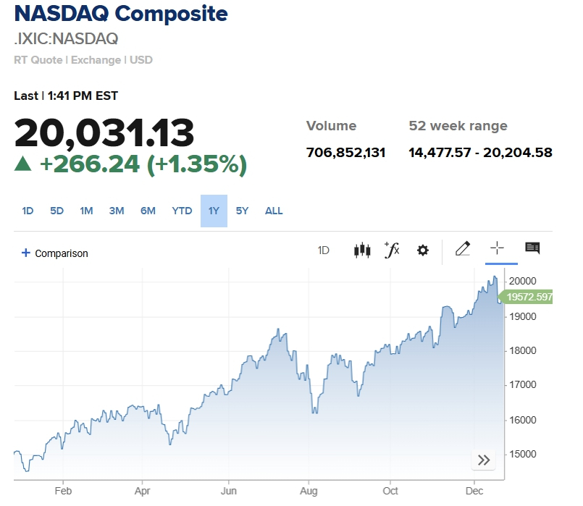Select the 5D time range
The image size is (583, 506).
tap(56, 211)
